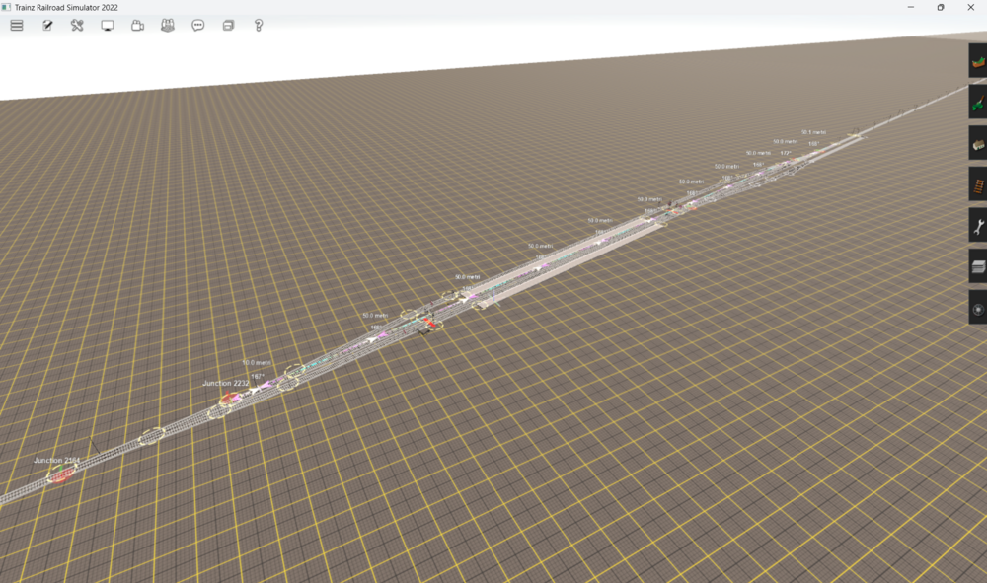
Task: Click the red Junction 2232 lever marker
Action: pyautogui.click(x=228, y=398)
